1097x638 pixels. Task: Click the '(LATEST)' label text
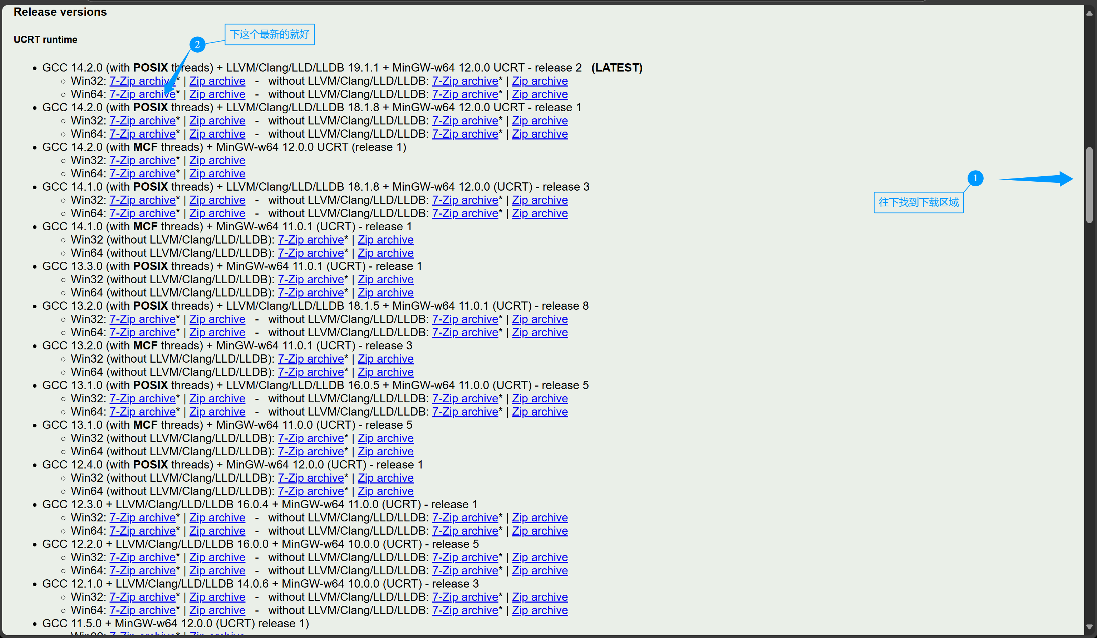pos(617,68)
